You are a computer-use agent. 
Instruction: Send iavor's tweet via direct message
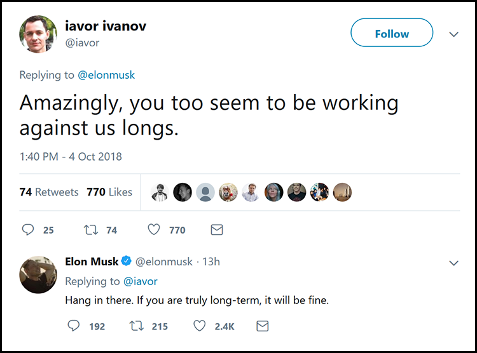click(216, 230)
